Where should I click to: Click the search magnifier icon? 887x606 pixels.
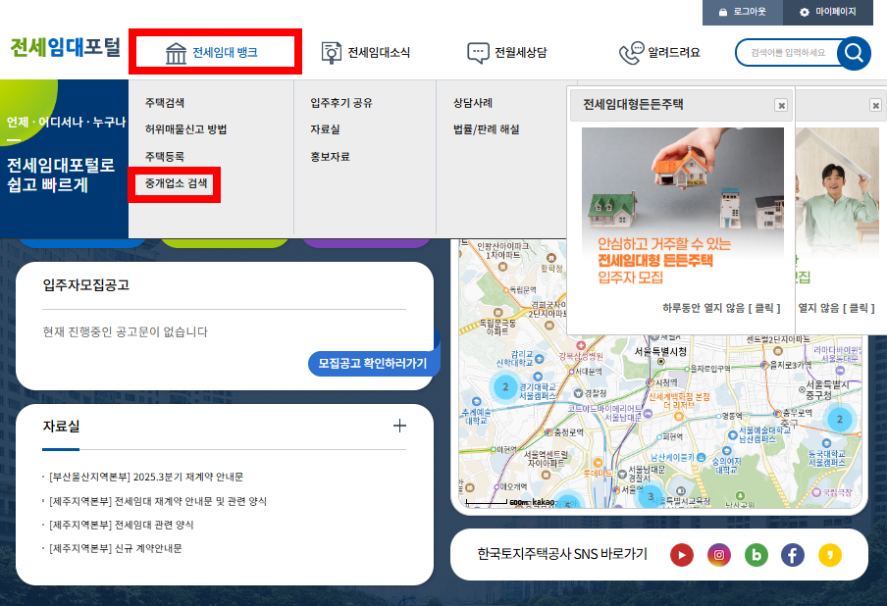coord(853,54)
